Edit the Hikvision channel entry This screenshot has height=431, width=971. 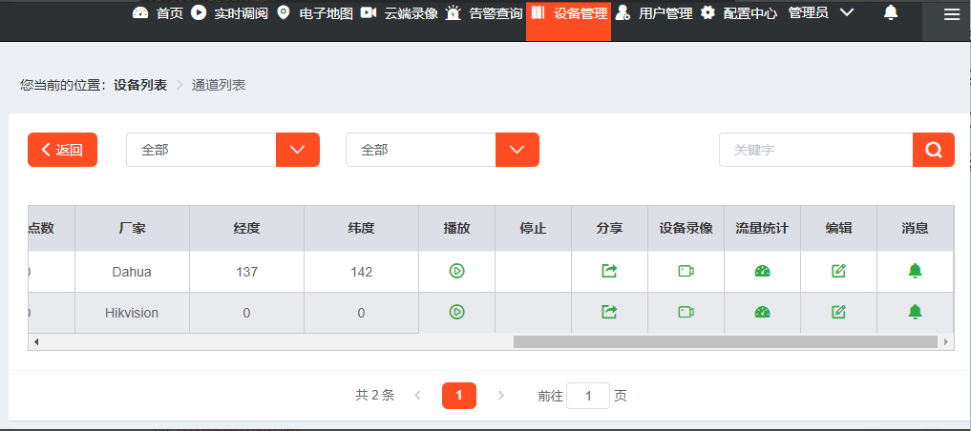pyautogui.click(x=838, y=312)
